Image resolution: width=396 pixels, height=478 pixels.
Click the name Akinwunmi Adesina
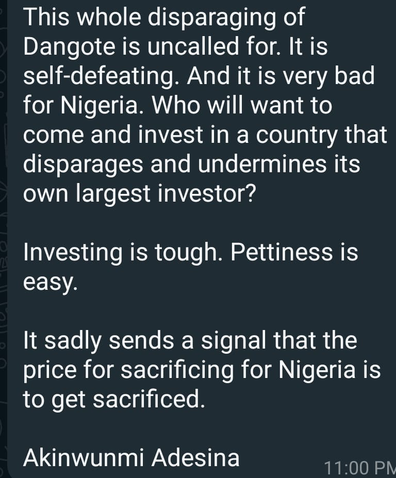(x=132, y=457)
